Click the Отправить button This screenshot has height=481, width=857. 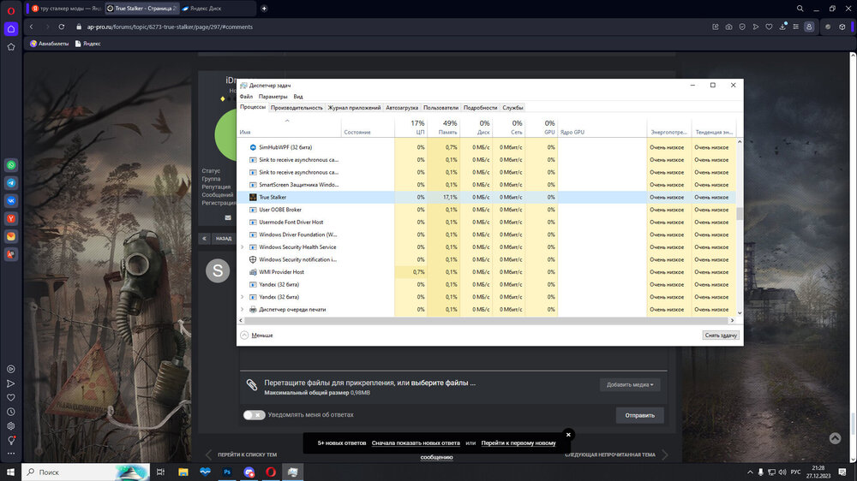point(639,415)
